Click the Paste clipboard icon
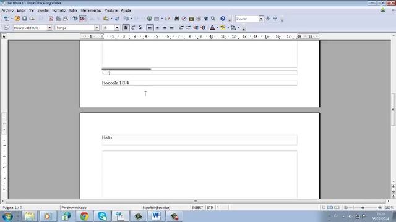396x222 pixels. [106, 18]
